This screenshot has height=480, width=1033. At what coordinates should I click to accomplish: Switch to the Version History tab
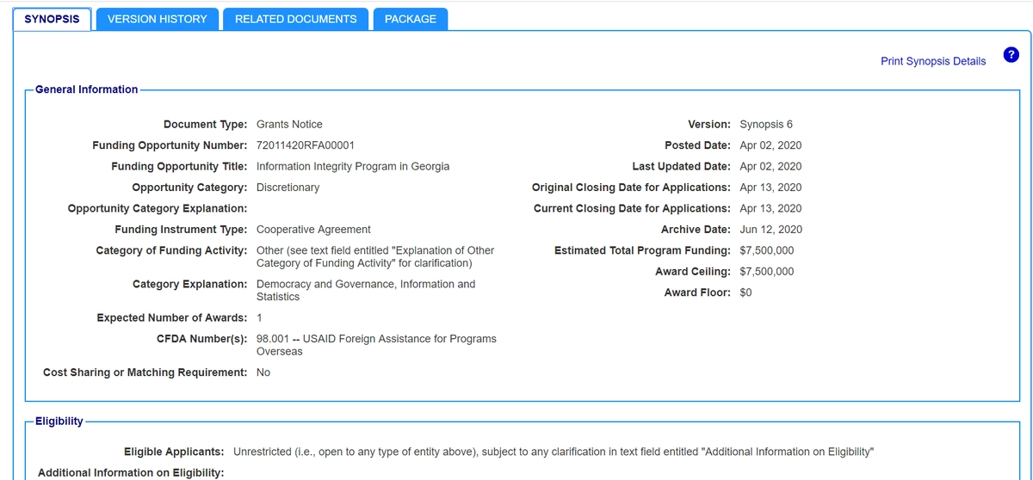click(157, 19)
